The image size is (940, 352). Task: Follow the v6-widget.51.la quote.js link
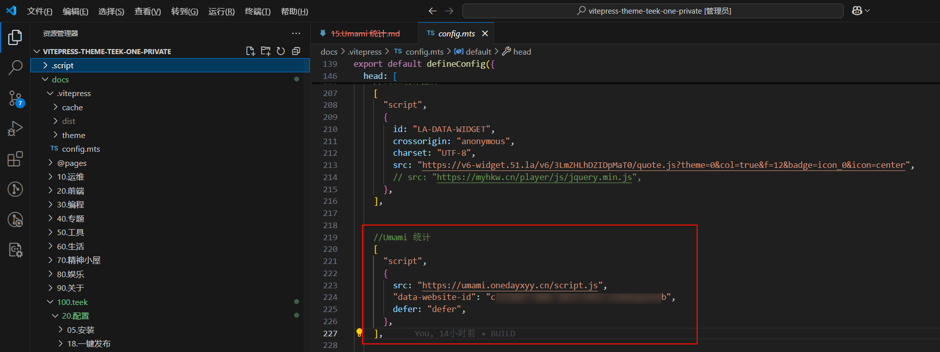[664, 165]
